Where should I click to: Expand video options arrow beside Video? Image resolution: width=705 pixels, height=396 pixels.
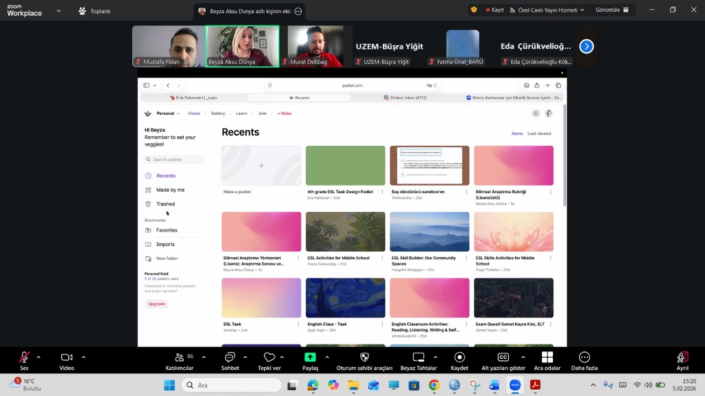point(83,357)
